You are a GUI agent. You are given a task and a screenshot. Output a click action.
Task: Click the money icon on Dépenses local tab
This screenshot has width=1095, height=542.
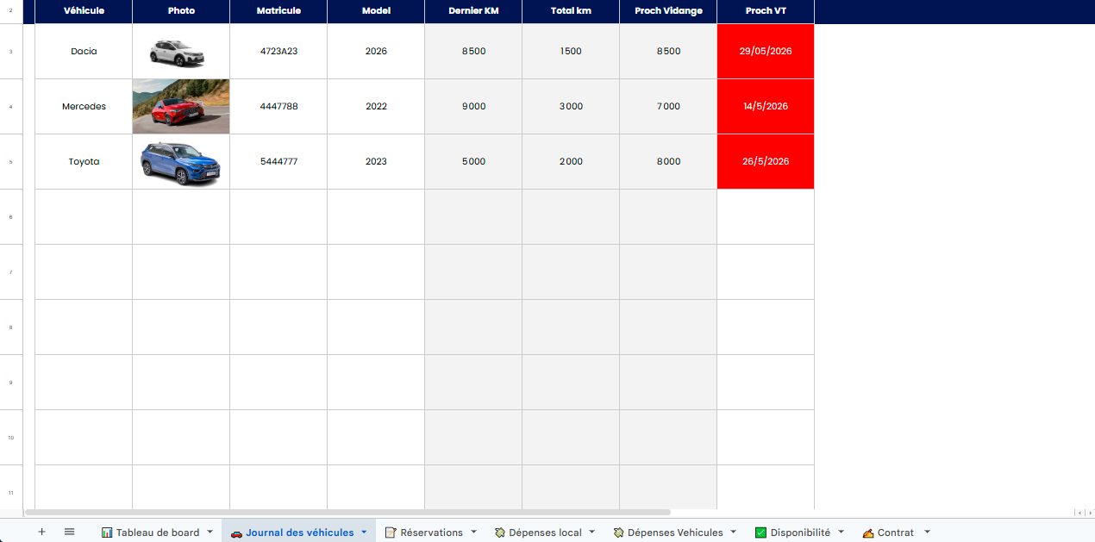(499, 533)
